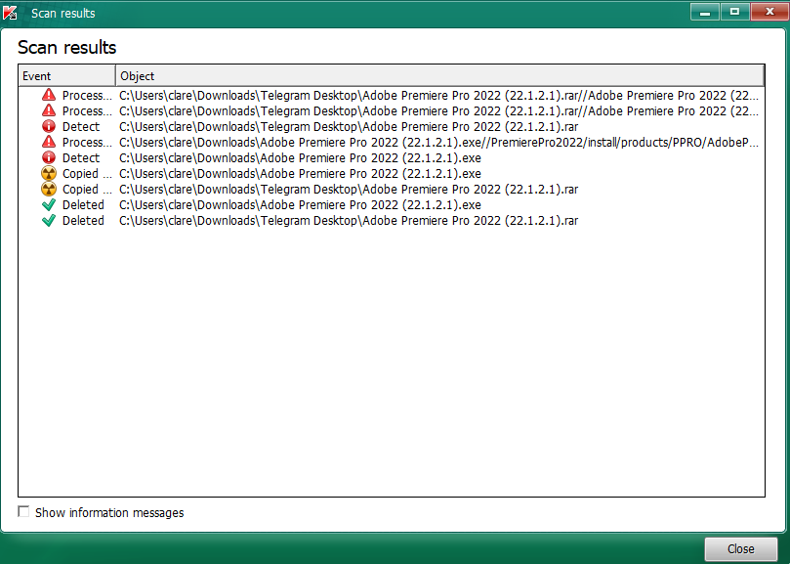Click the Kaspersky logo icon in title bar
Viewport: 790px width, 564px height.
[x=10, y=13]
